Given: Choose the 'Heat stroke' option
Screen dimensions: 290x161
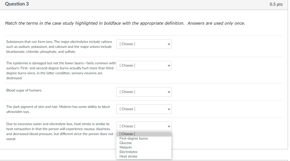Looking at the screenshot, I should point(144,157).
